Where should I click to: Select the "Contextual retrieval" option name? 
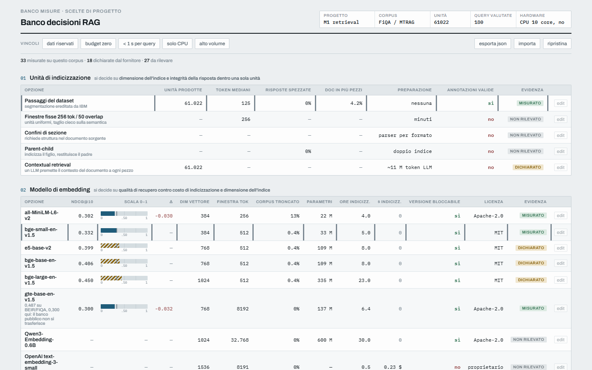click(48, 165)
